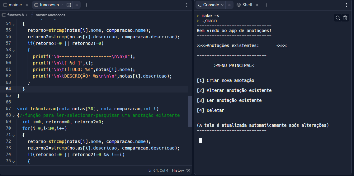
Task: Open a new tab in the editor pane
Action: pyautogui.click(x=86, y=5)
